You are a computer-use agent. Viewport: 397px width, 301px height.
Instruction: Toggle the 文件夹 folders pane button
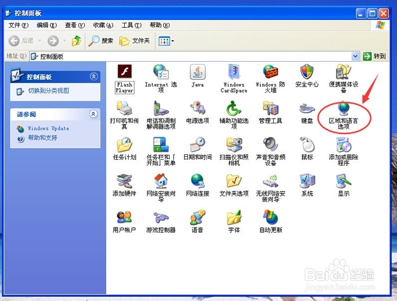tap(135, 41)
